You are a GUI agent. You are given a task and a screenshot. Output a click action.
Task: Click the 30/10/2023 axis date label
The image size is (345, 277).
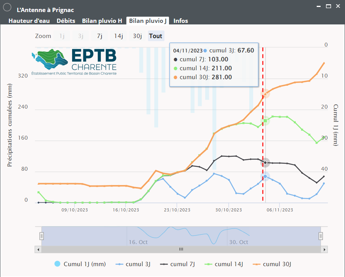229,210
